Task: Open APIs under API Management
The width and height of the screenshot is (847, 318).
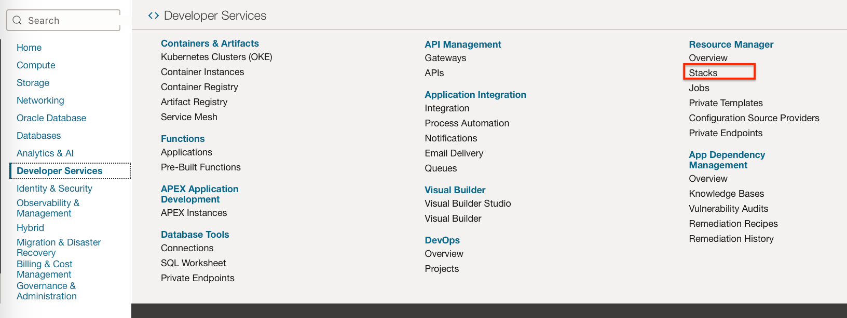Action: [434, 73]
